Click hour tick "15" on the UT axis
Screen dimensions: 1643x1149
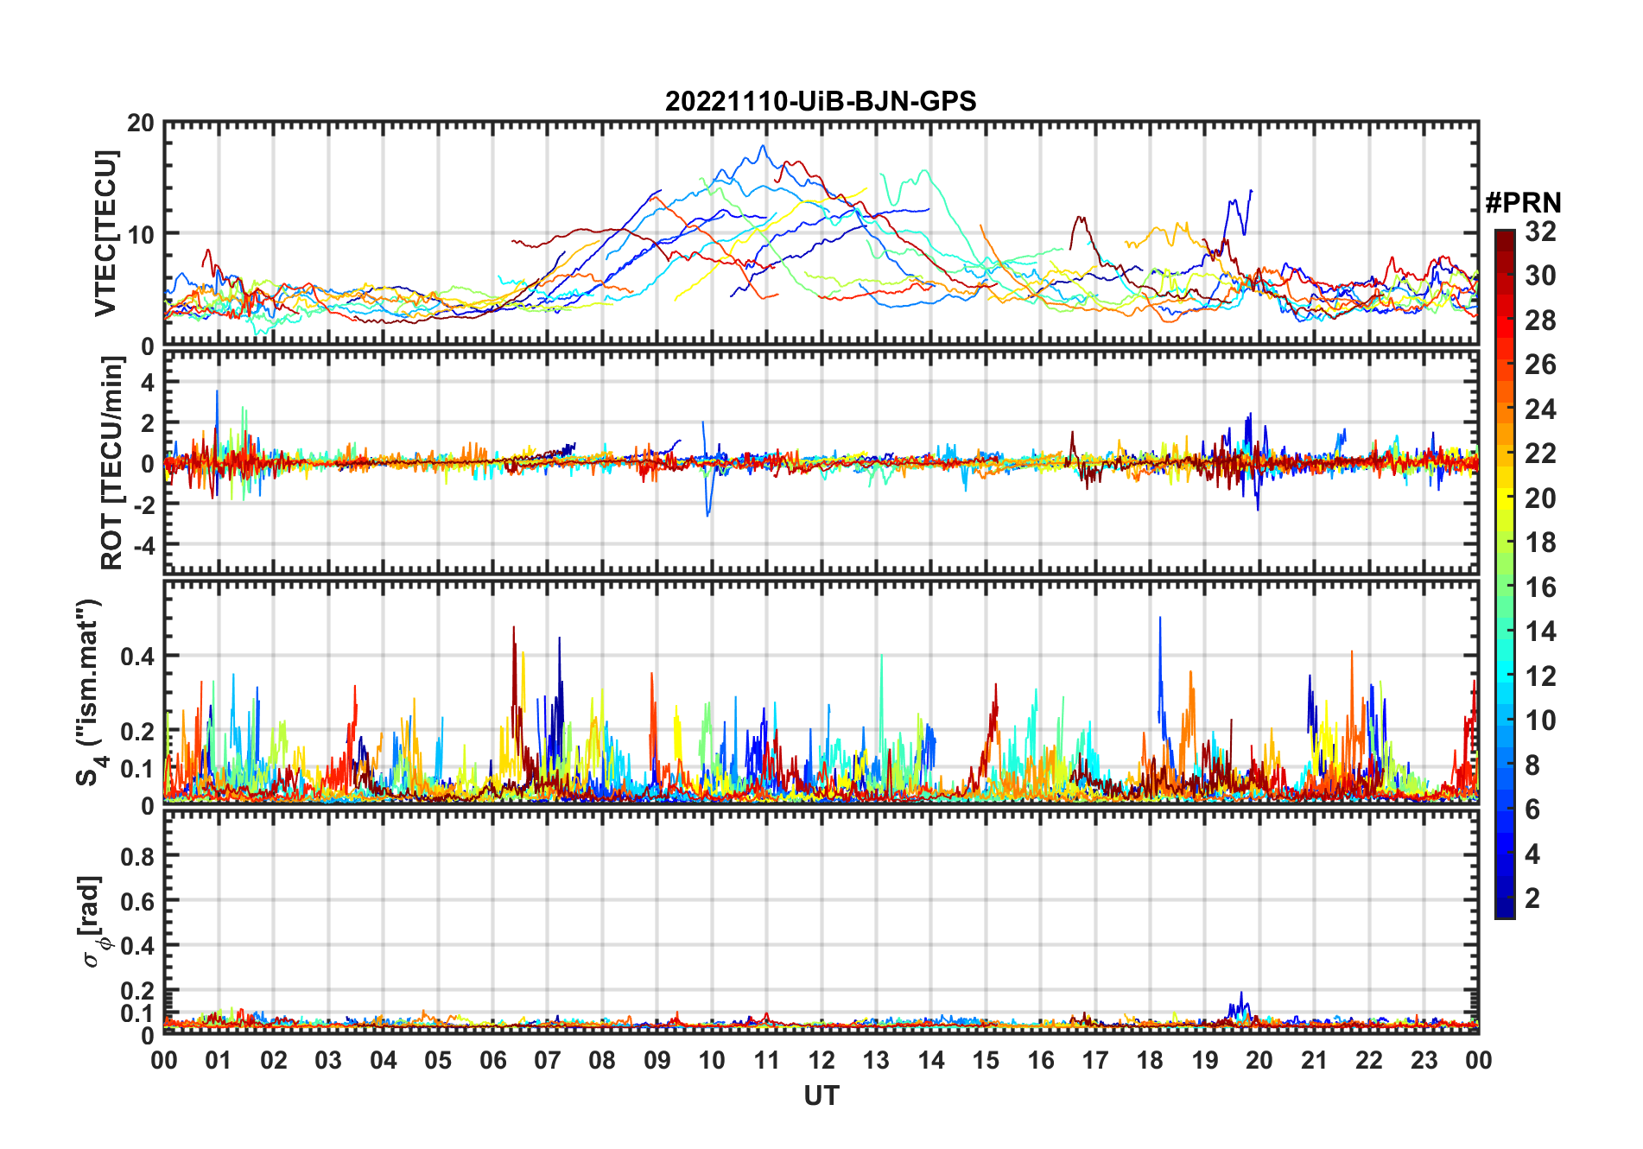point(986,1060)
